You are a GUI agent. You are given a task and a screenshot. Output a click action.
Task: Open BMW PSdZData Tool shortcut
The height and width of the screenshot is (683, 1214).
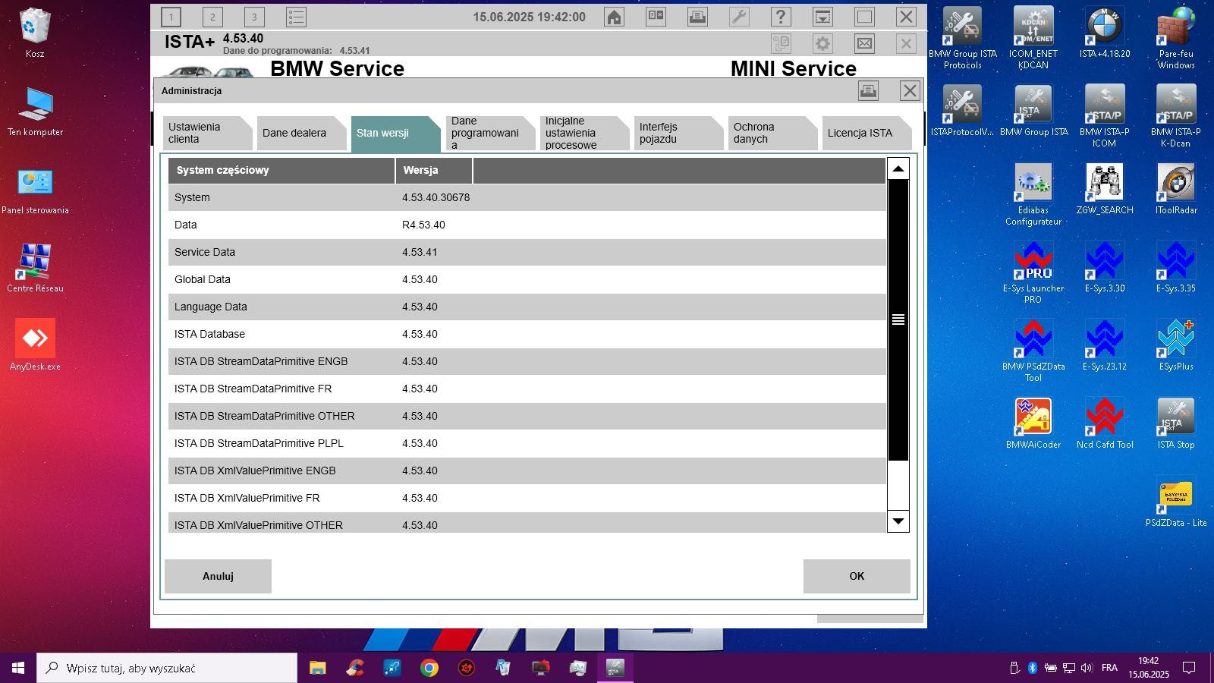pos(1033,351)
